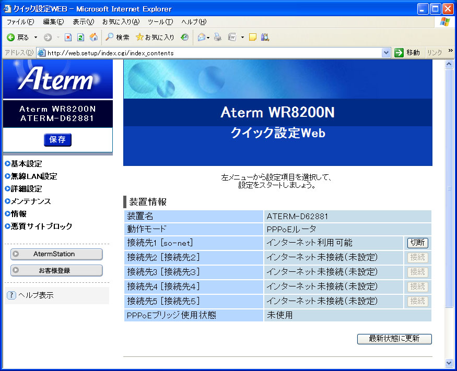Click the scrollbar up arrow
This screenshot has height=371, width=457.
[x=449, y=64]
